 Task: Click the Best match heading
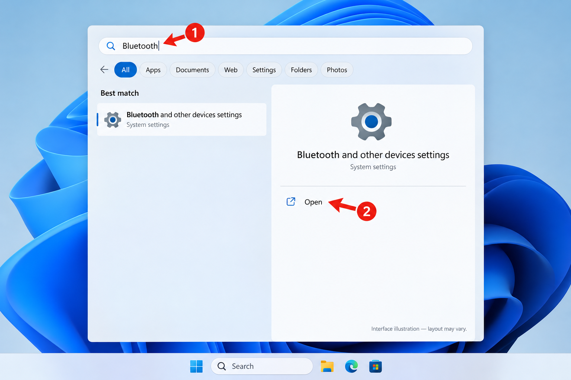[x=120, y=93]
